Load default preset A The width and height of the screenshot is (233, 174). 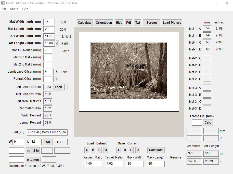click(x=87, y=150)
